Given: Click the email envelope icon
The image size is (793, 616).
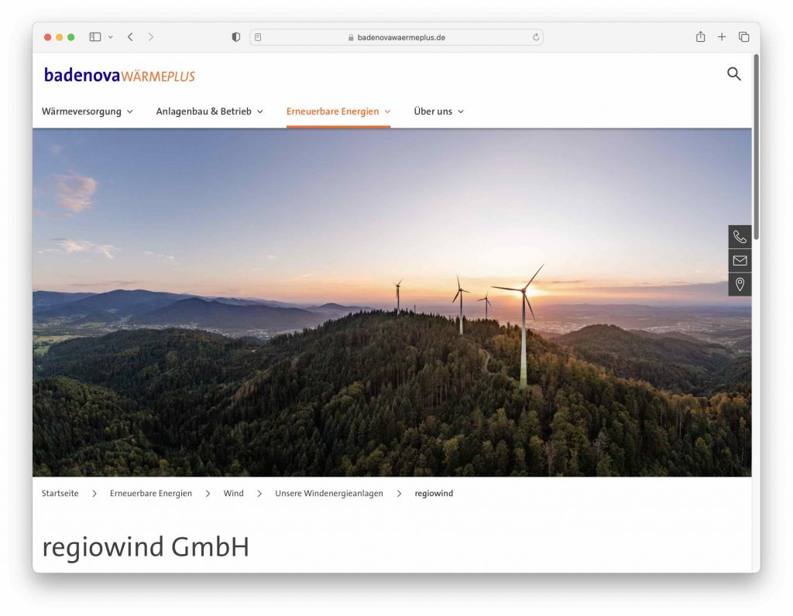Looking at the screenshot, I should pos(740,260).
